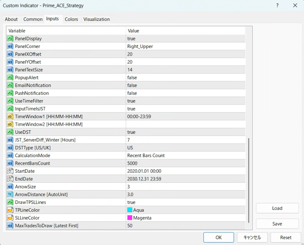Open the TPLineColor Aqua color dropdown

[185, 210]
